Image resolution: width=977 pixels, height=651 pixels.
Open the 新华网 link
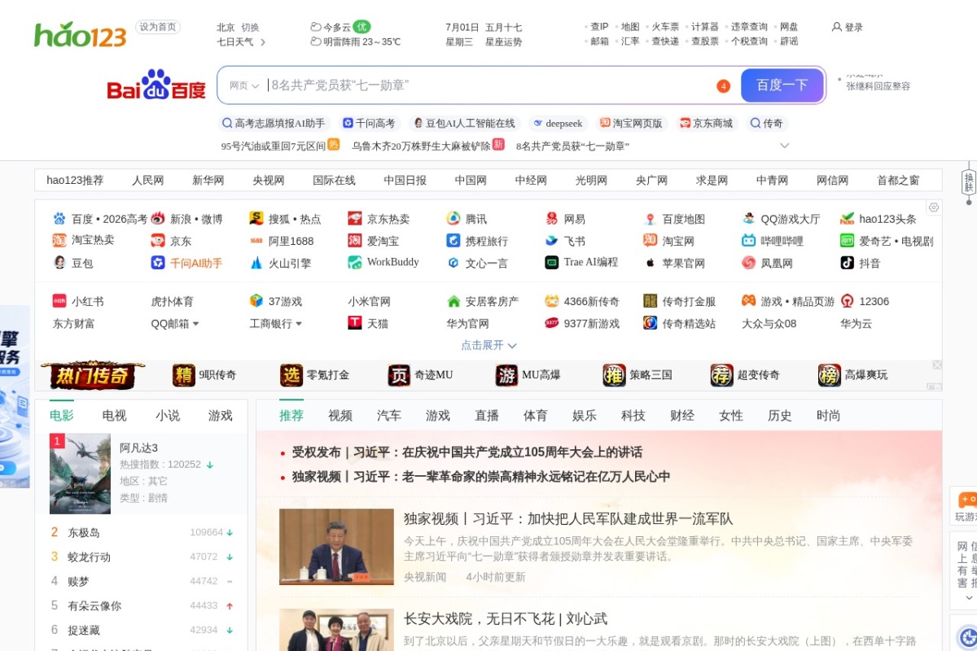208,181
